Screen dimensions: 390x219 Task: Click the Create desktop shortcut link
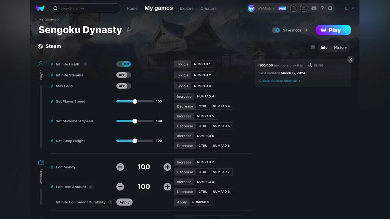click(x=279, y=80)
